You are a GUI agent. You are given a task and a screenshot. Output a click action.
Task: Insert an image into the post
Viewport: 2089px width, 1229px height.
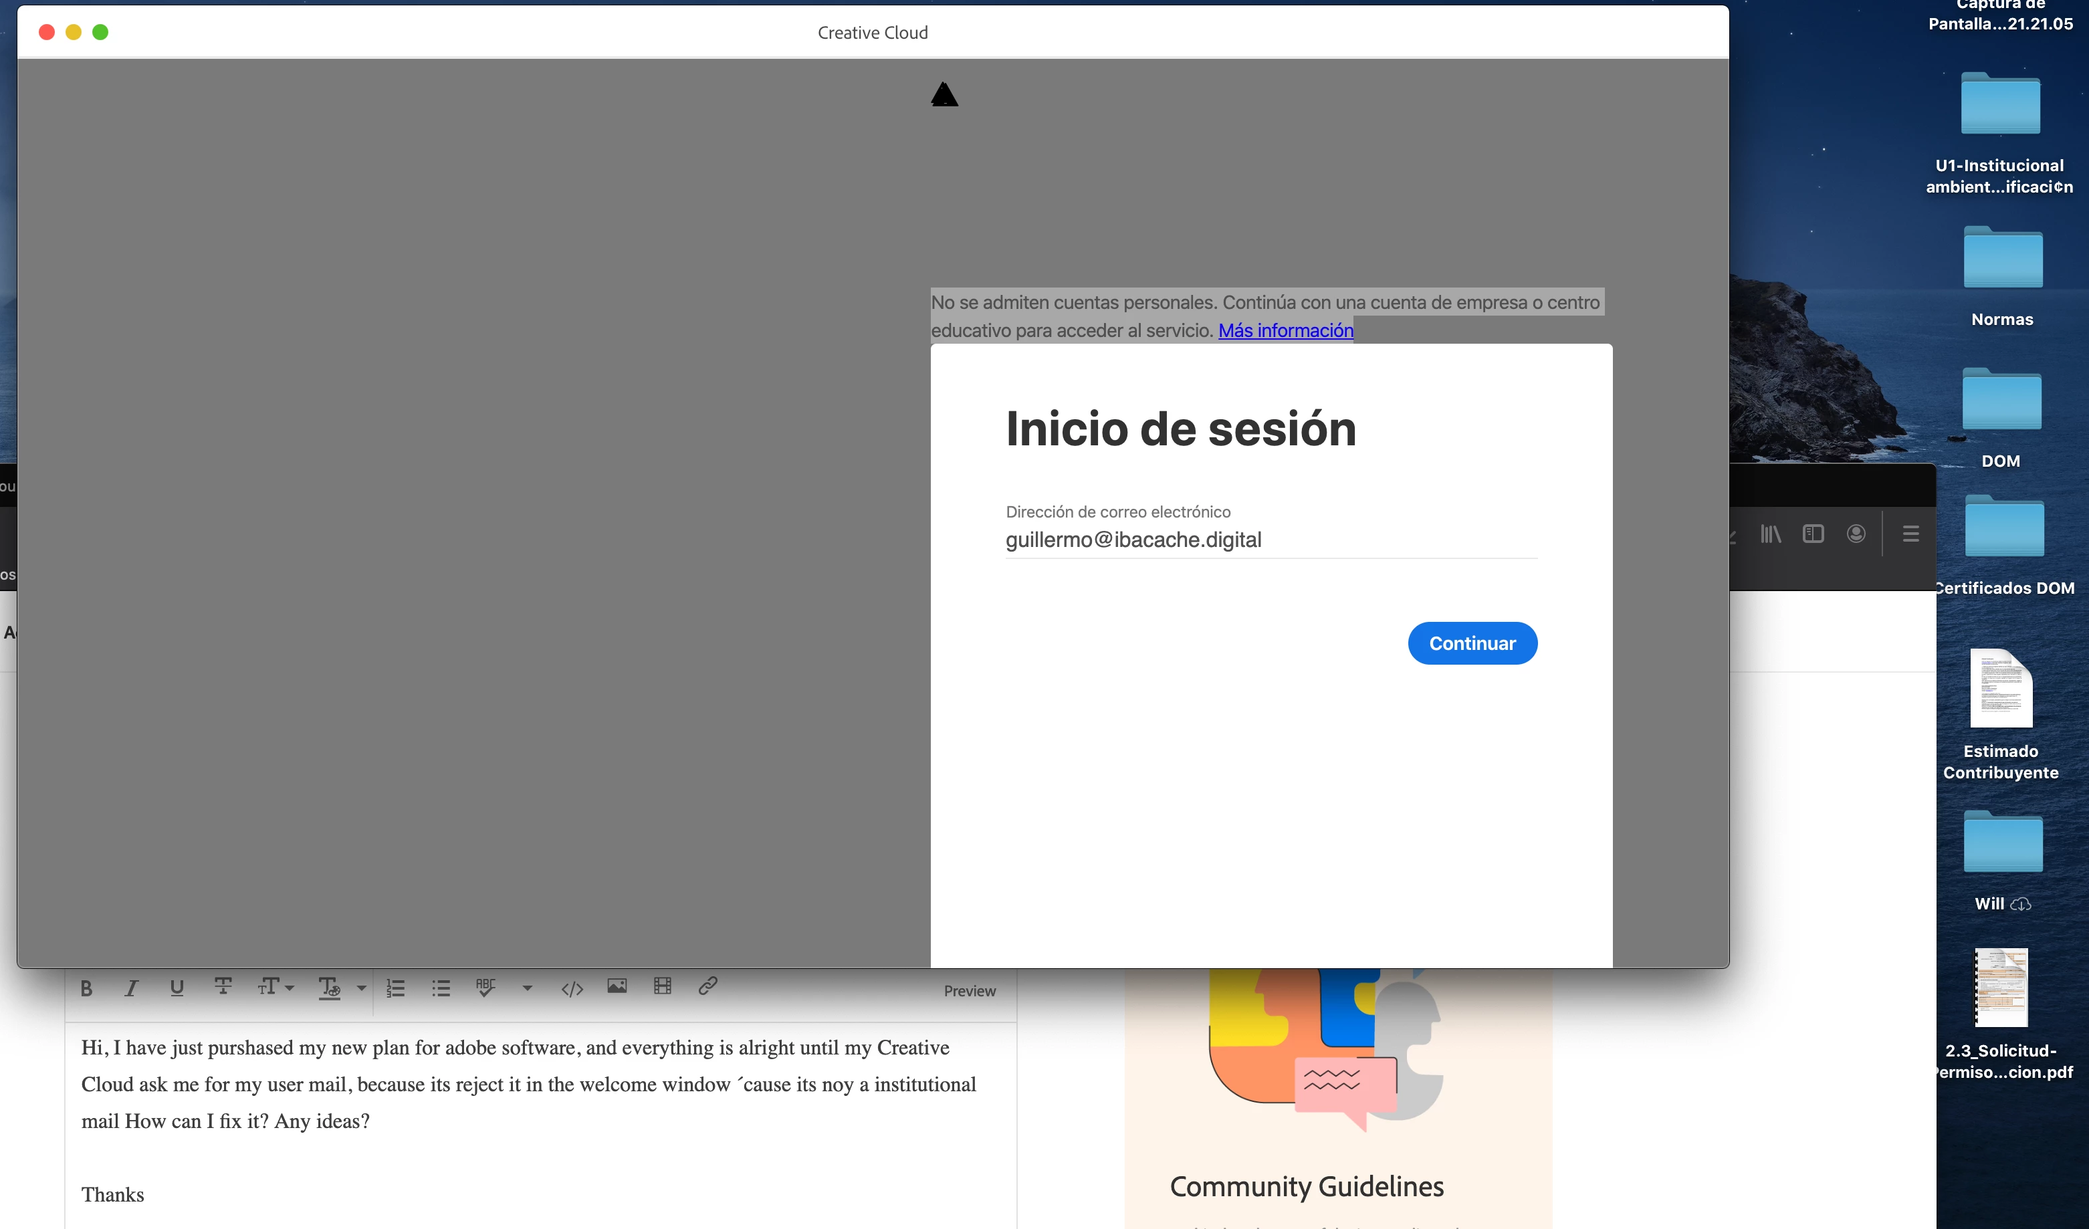pos(617,986)
